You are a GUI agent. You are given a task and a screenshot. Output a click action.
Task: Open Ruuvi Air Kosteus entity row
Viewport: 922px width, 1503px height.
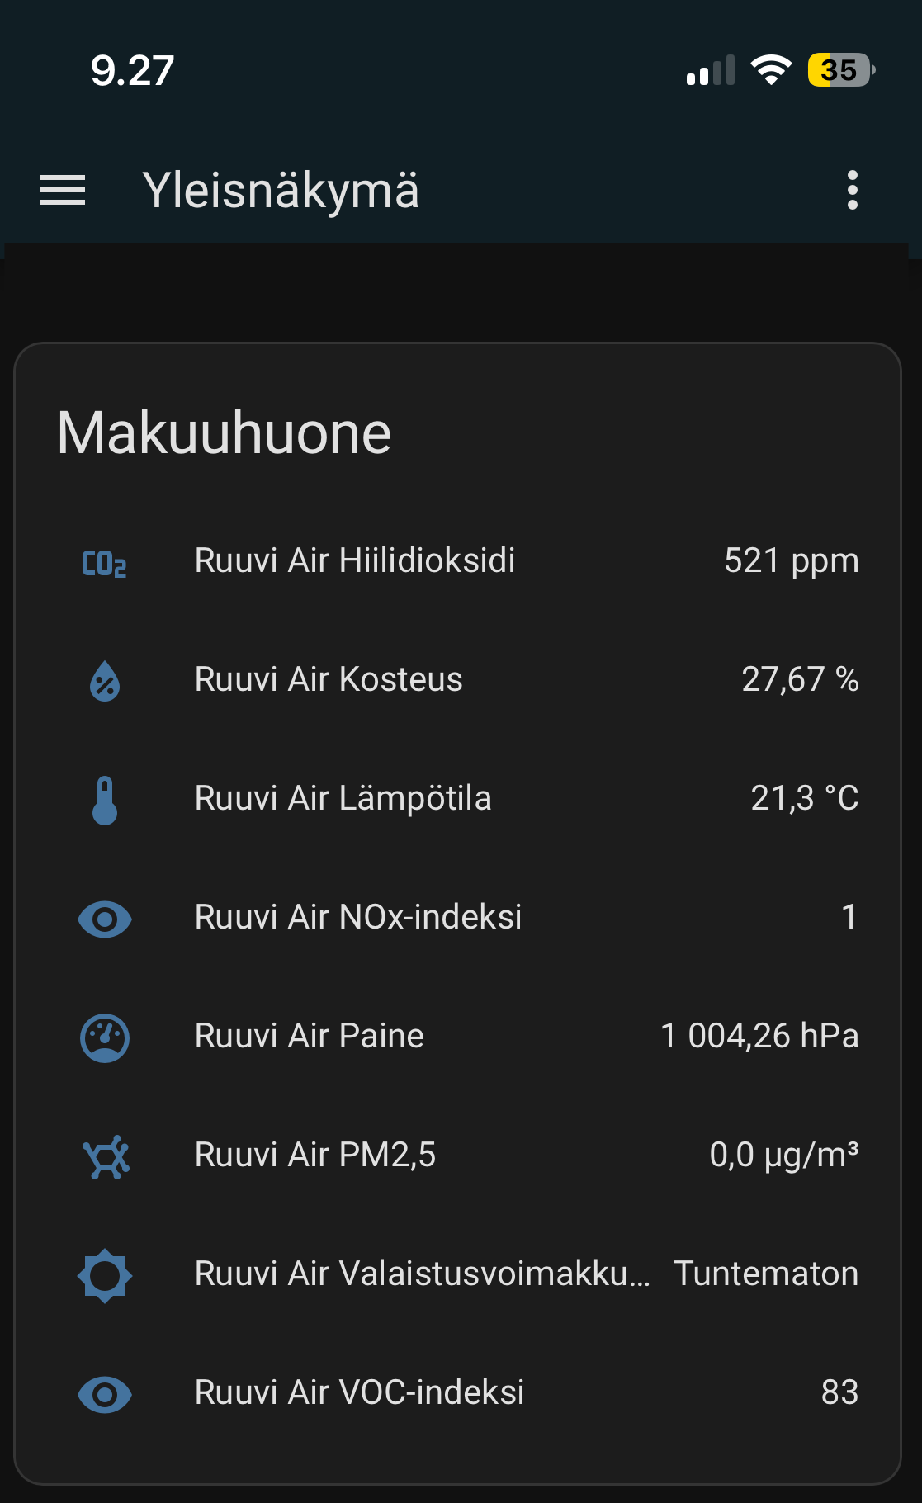click(x=329, y=680)
